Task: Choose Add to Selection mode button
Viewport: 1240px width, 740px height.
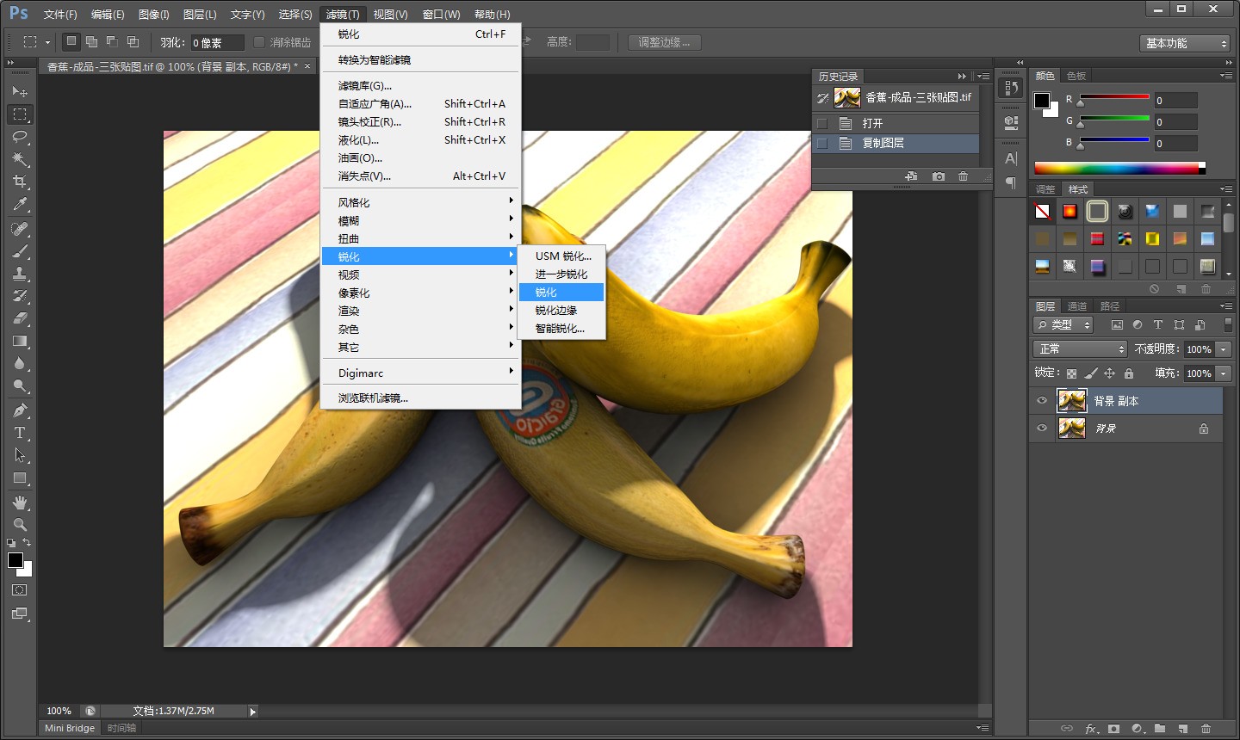Action: coord(91,41)
